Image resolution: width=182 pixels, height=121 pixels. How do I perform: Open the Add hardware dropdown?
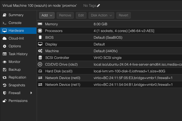tap(47, 15)
